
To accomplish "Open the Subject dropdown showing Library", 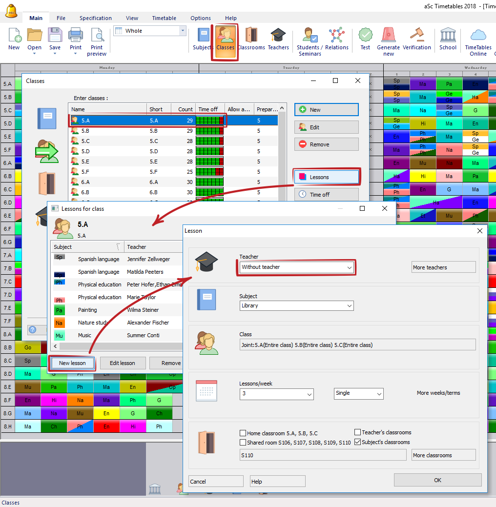I will 349,306.
